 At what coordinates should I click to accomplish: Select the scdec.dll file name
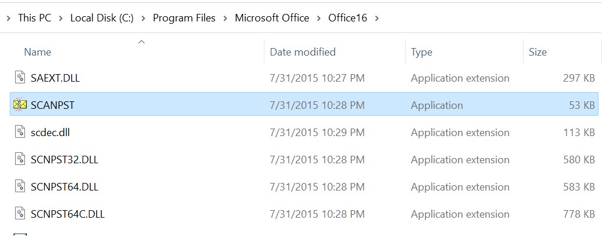click(51, 133)
